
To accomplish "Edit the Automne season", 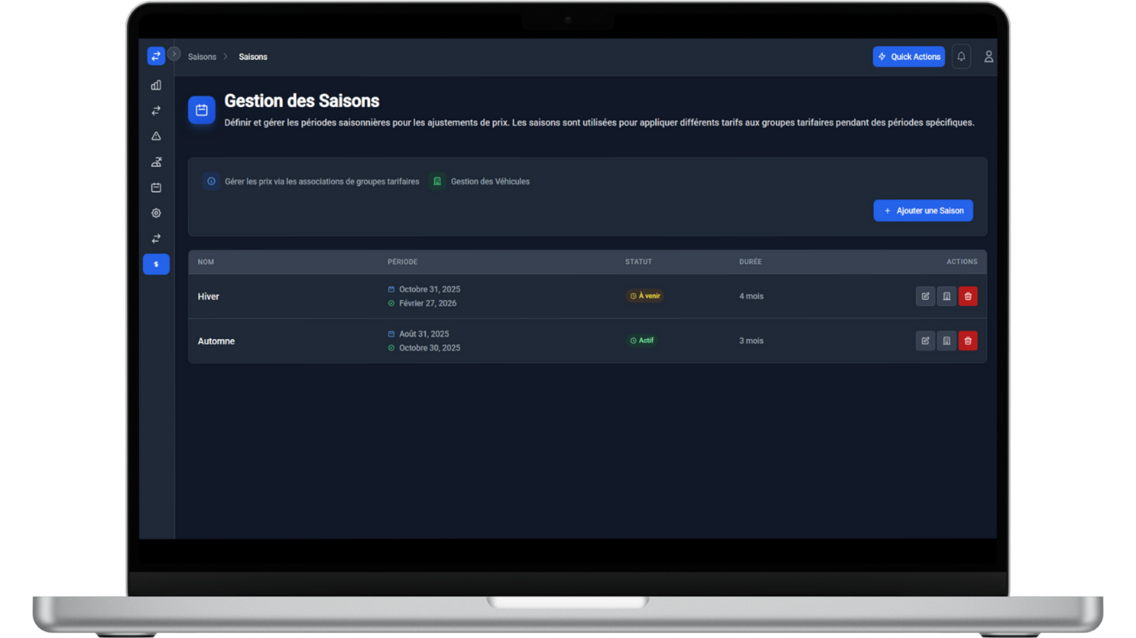I will tap(925, 341).
